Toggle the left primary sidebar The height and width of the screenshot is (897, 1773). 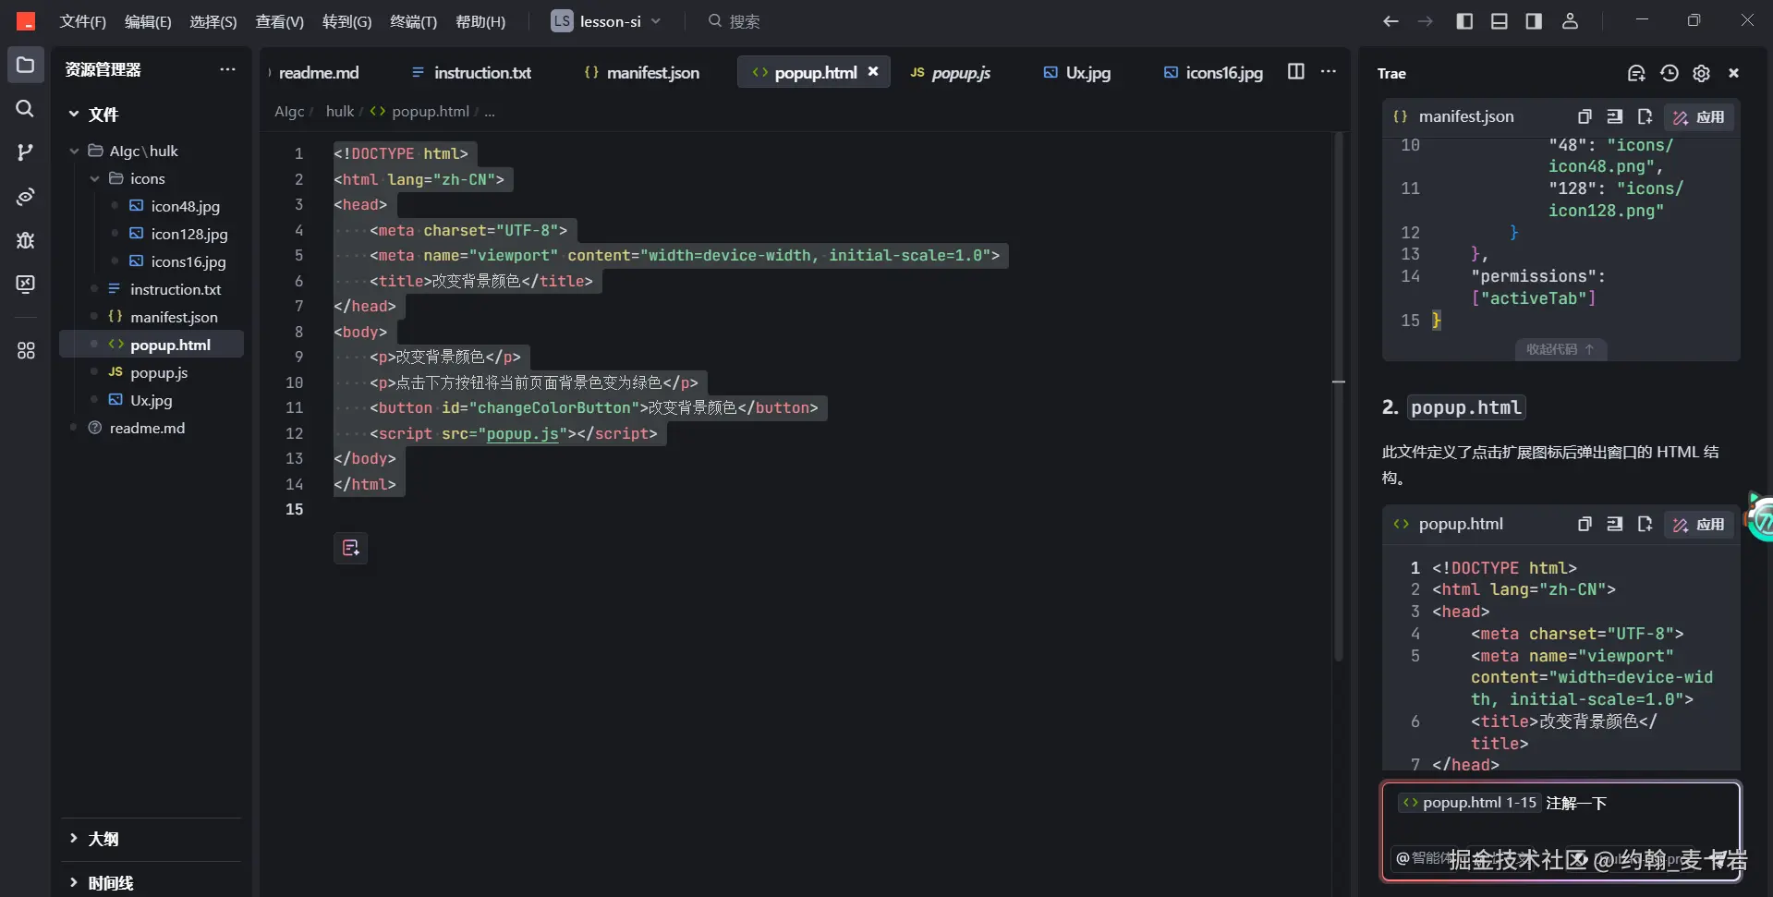1464,21
